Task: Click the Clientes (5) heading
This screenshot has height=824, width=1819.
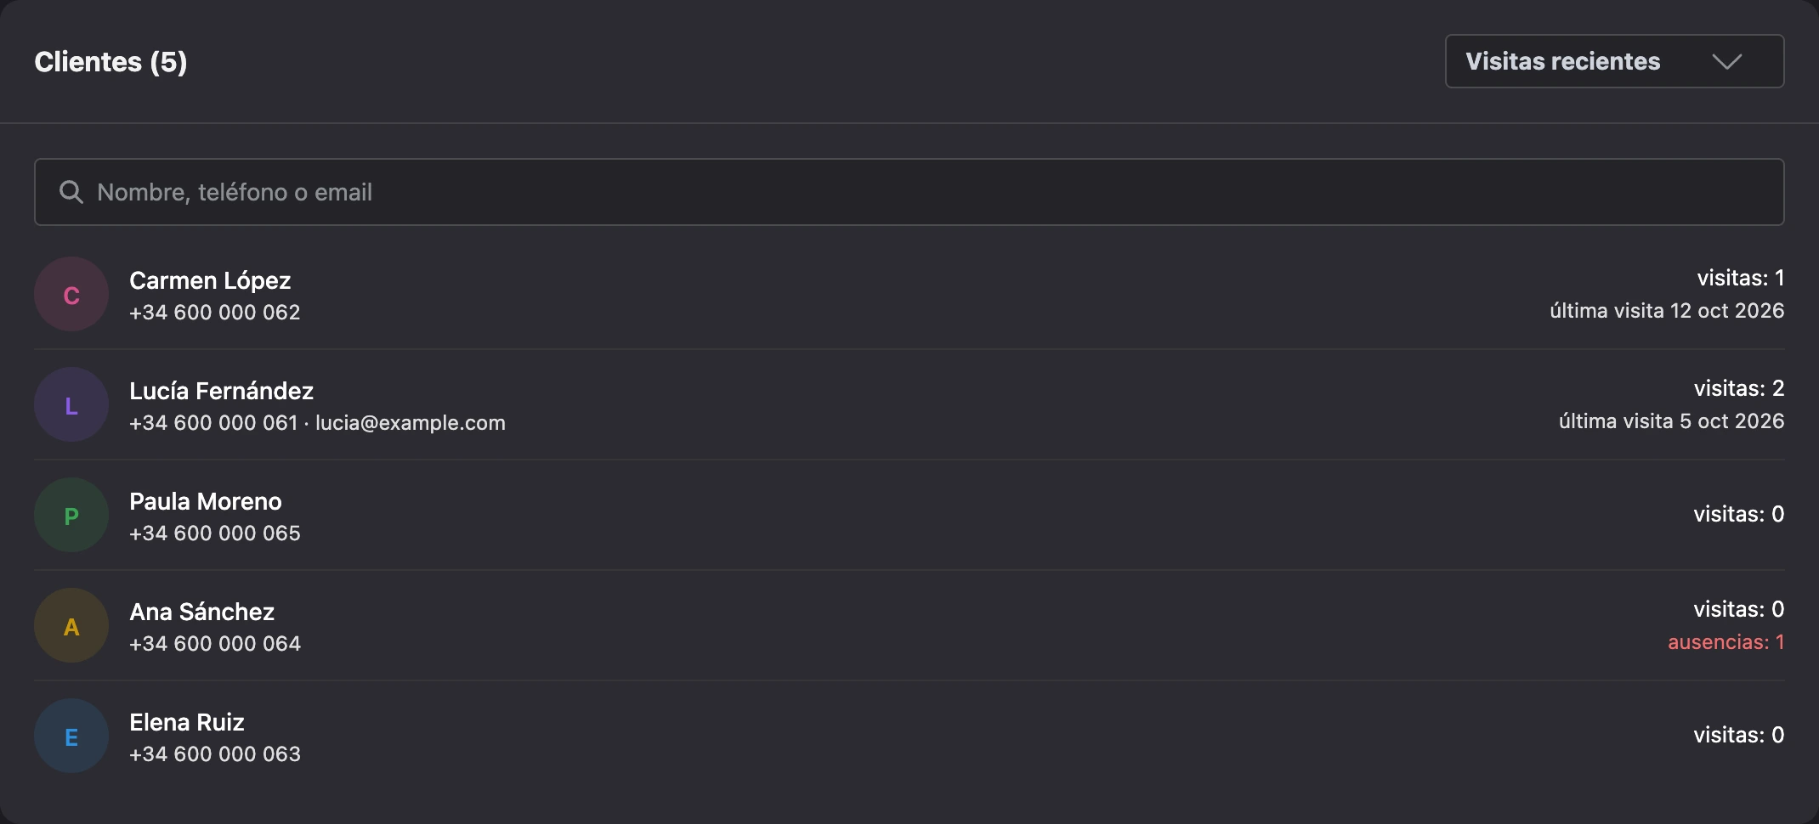Action: point(110,62)
